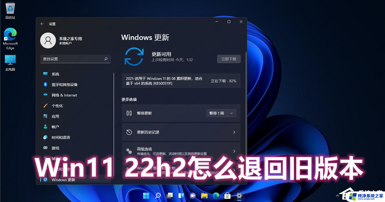Image resolution: width=385 pixels, height=202 pixels.
Task: Open 时间和语言 settings
Action: click(76, 137)
